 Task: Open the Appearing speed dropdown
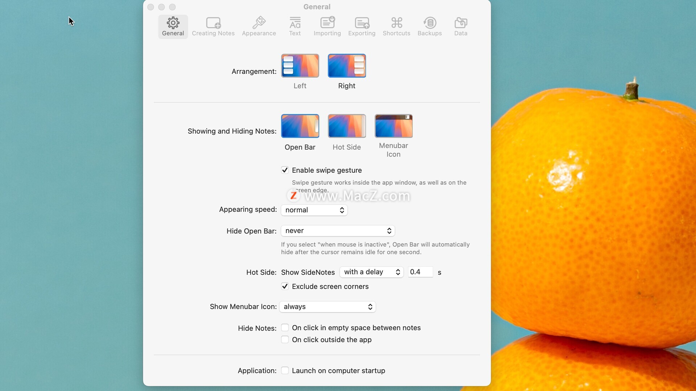point(314,210)
